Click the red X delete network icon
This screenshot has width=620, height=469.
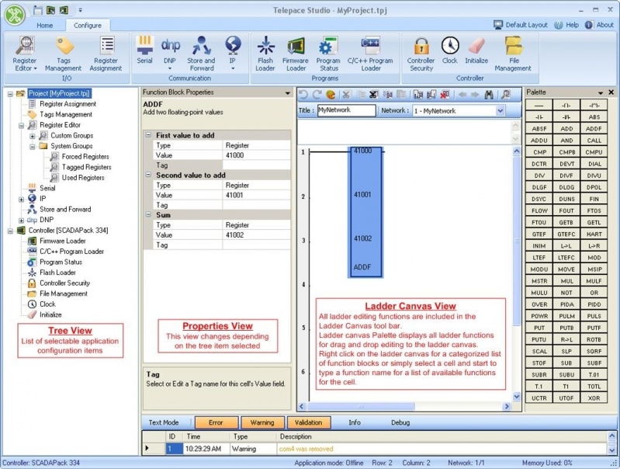445,95
